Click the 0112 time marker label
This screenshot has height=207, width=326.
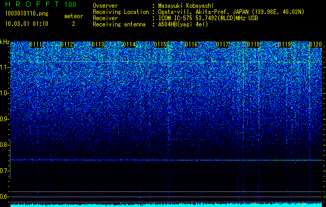67,45
